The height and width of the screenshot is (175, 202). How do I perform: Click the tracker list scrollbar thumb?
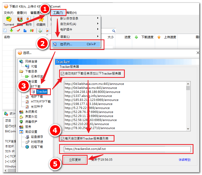(x=188, y=88)
